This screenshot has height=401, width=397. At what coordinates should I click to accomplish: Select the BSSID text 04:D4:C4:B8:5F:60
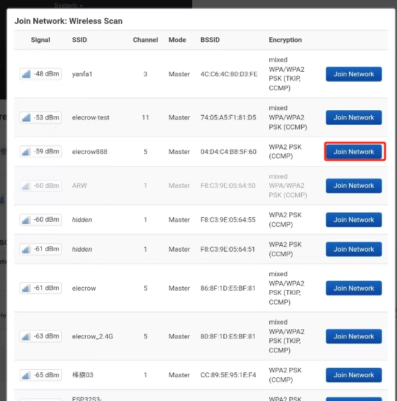(228, 151)
